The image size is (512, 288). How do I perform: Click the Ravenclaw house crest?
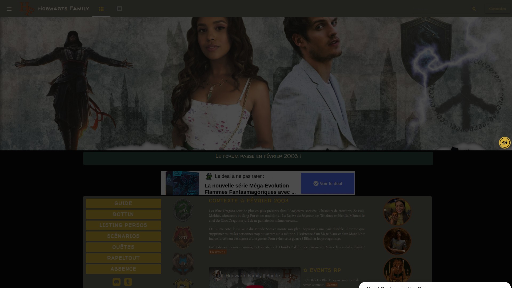point(183,264)
